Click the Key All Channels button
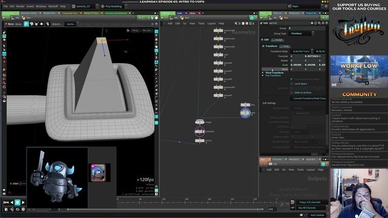This screenshot has height=218, width=388. coord(309,208)
